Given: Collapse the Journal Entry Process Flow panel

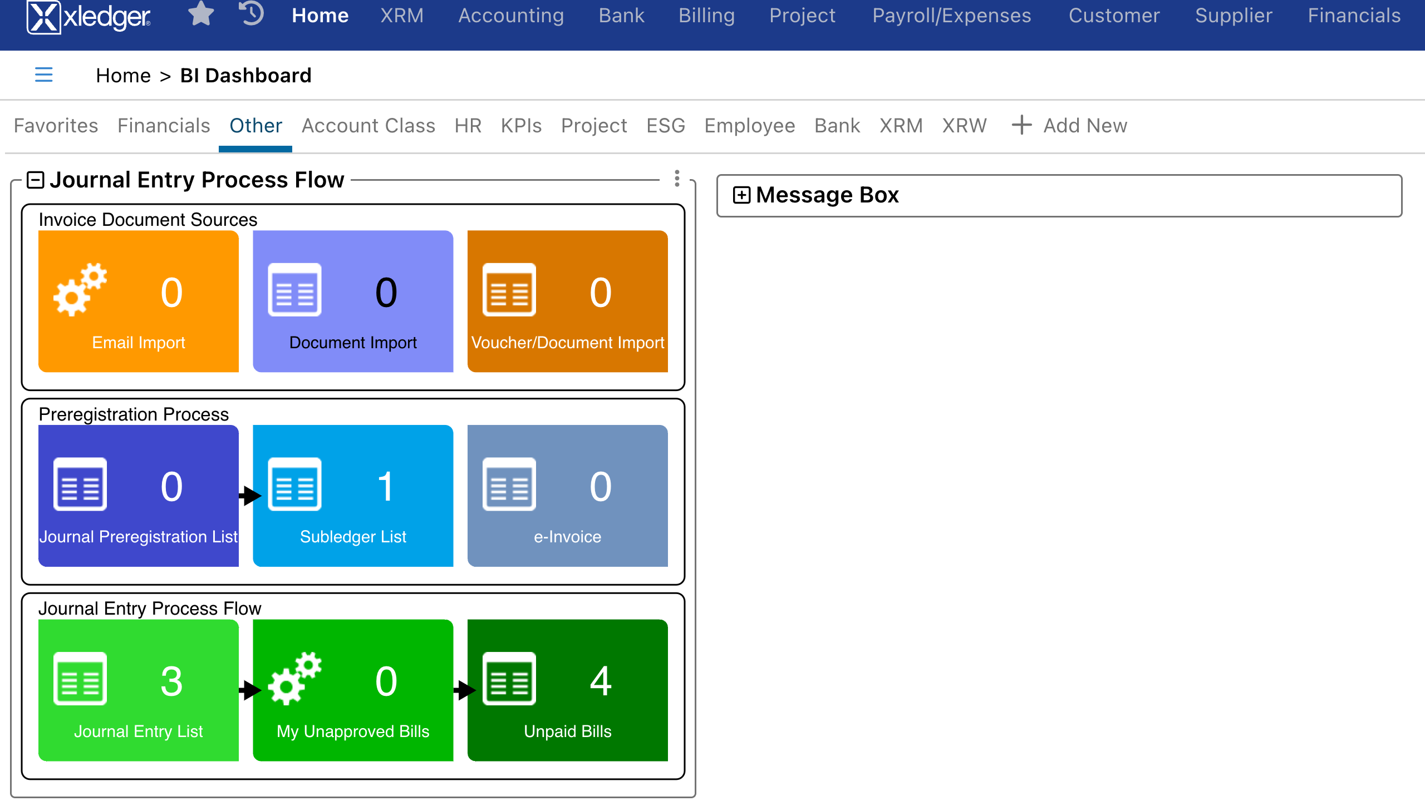Looking at the screenshot, I should (x=36, y=179).
